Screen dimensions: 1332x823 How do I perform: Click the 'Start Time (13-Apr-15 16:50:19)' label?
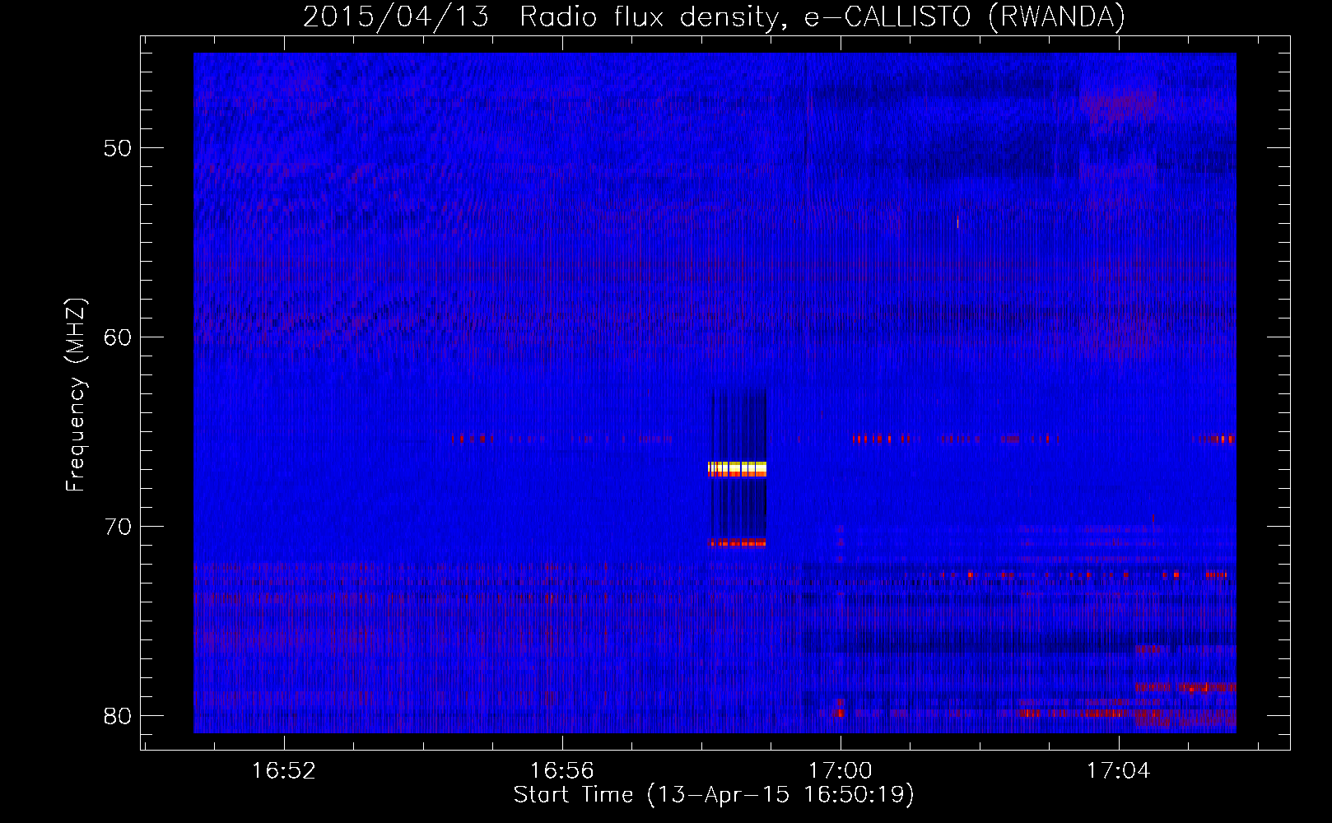coord(714,795)
